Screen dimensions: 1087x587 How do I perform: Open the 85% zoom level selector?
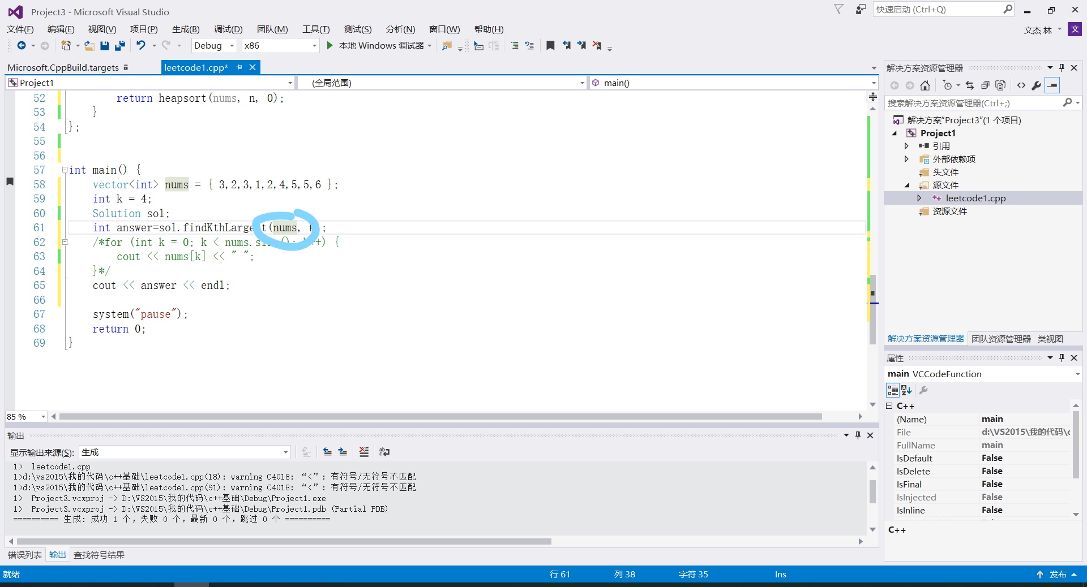25,416
